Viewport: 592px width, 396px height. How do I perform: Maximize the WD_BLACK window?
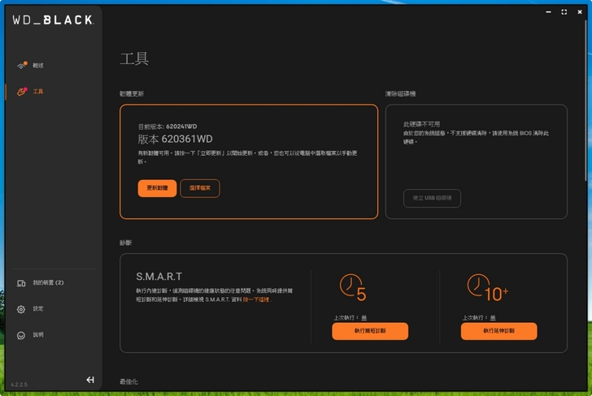click(x=564, y=11)
